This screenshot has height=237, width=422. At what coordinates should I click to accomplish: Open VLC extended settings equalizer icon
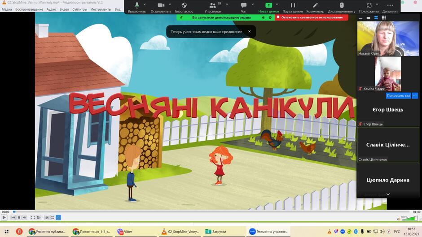coord(39,217)
